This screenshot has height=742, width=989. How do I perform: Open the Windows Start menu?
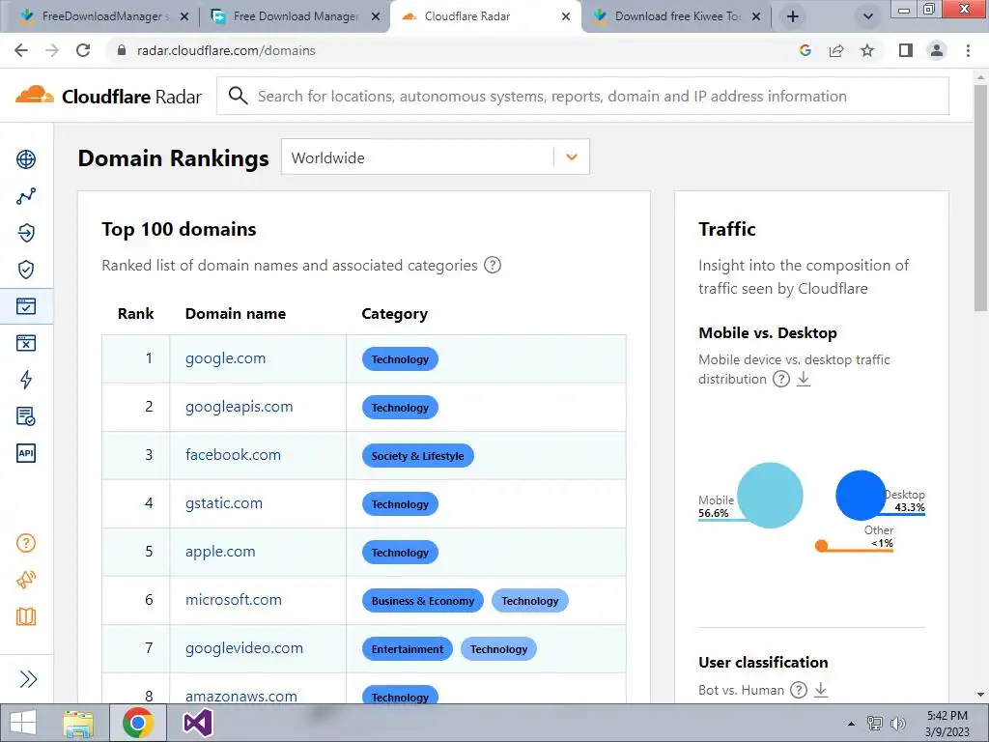[x=23, y=723]
